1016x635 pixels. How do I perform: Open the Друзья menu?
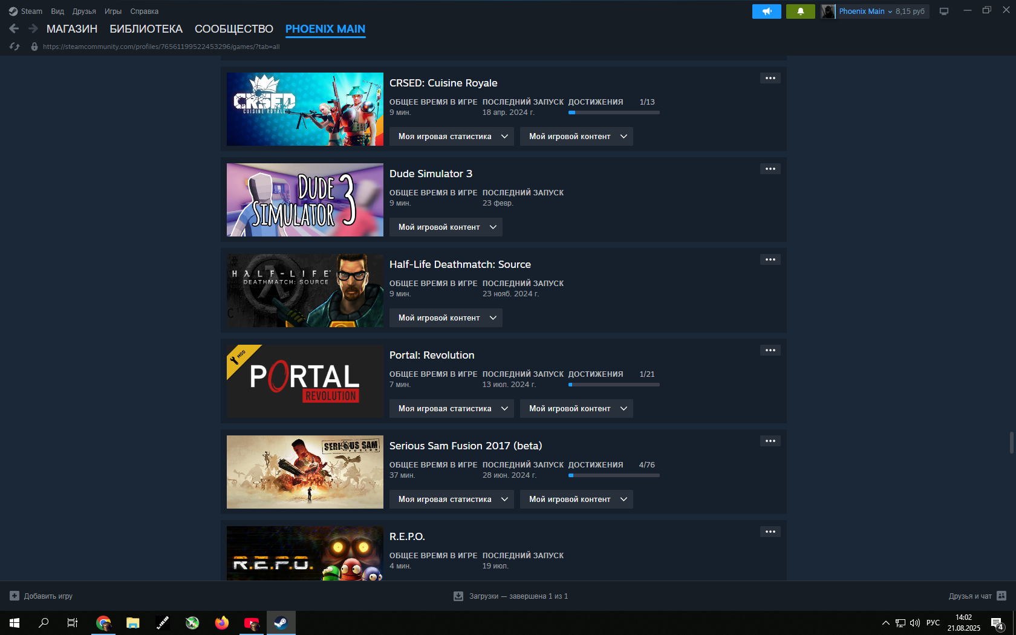click(84, 11)
